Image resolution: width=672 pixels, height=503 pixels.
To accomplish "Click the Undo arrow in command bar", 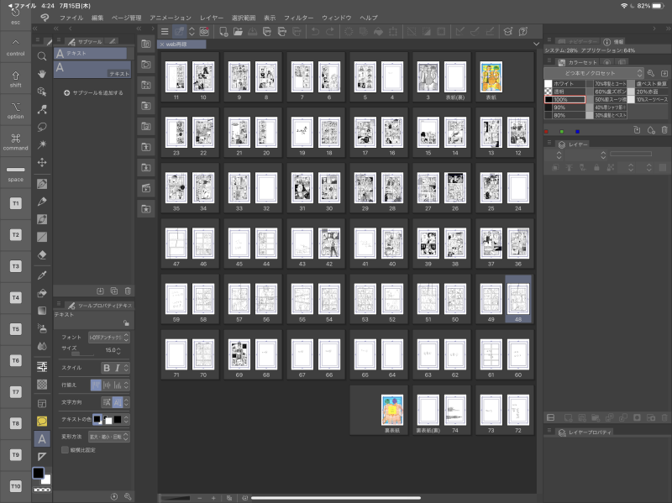I will (315, 32).
